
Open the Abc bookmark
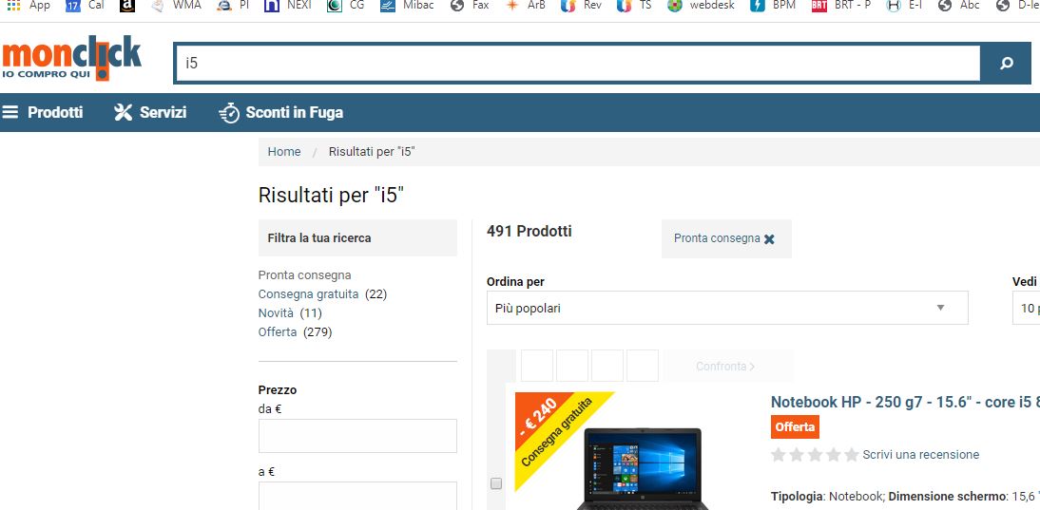(959, 6)
